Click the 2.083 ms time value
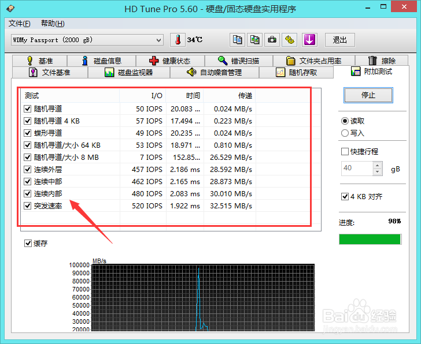The height and width of the screenshot is (344, 421). [185, 193]
